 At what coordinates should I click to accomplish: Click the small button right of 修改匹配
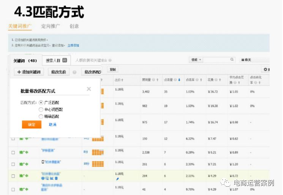113,70
